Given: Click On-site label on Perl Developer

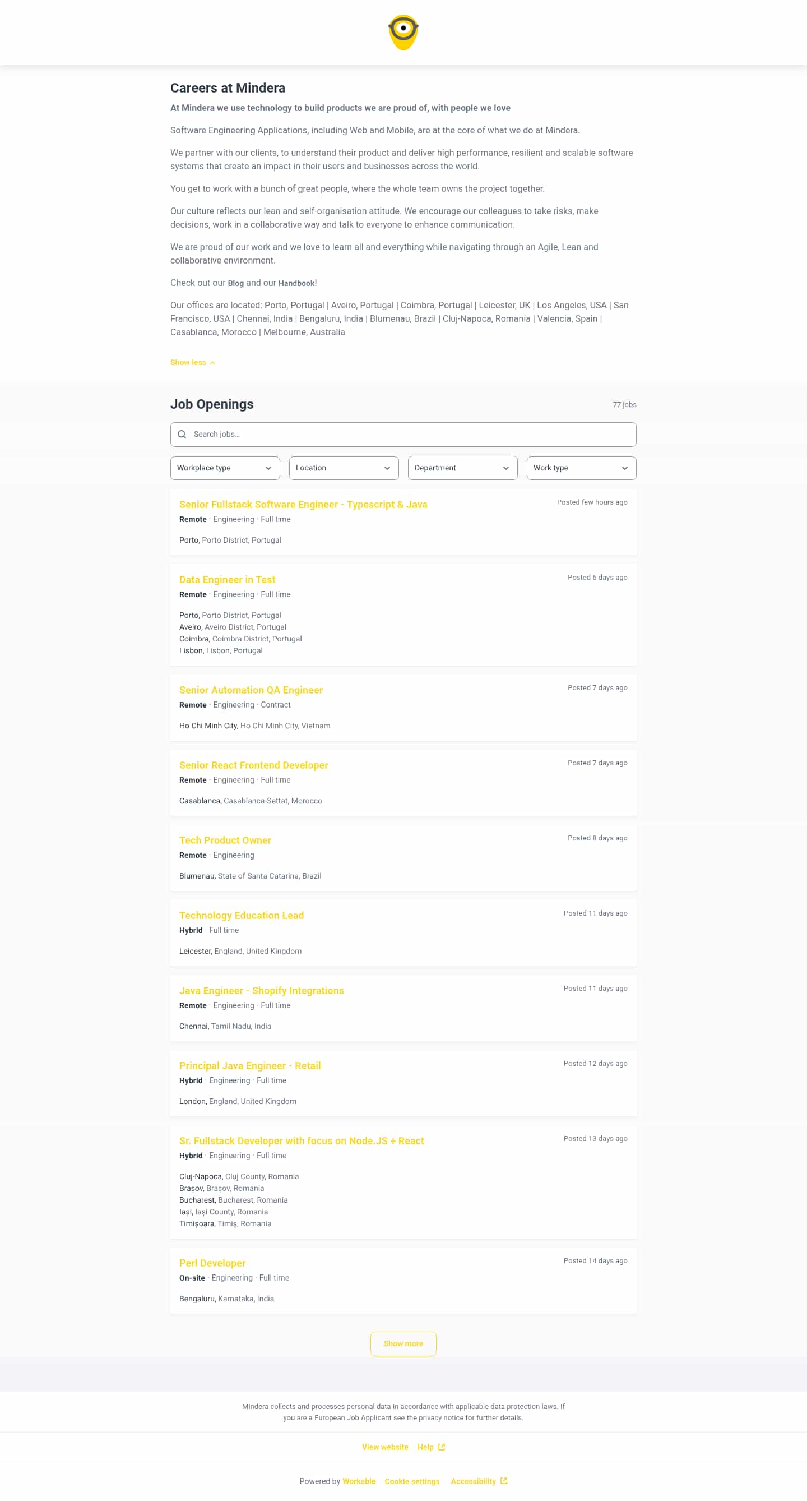Looking at the screenshot, I should click(x=192, y=1278).
